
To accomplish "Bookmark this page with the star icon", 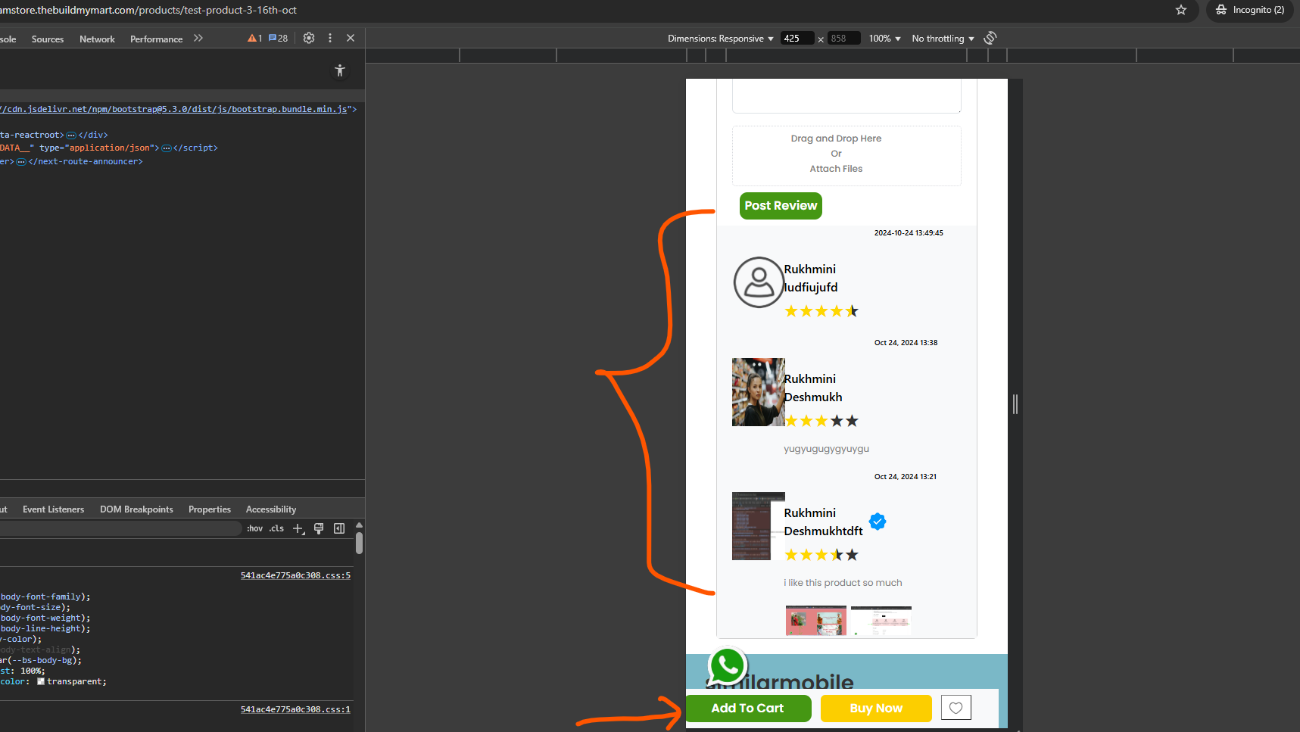I will (1181, 10).
